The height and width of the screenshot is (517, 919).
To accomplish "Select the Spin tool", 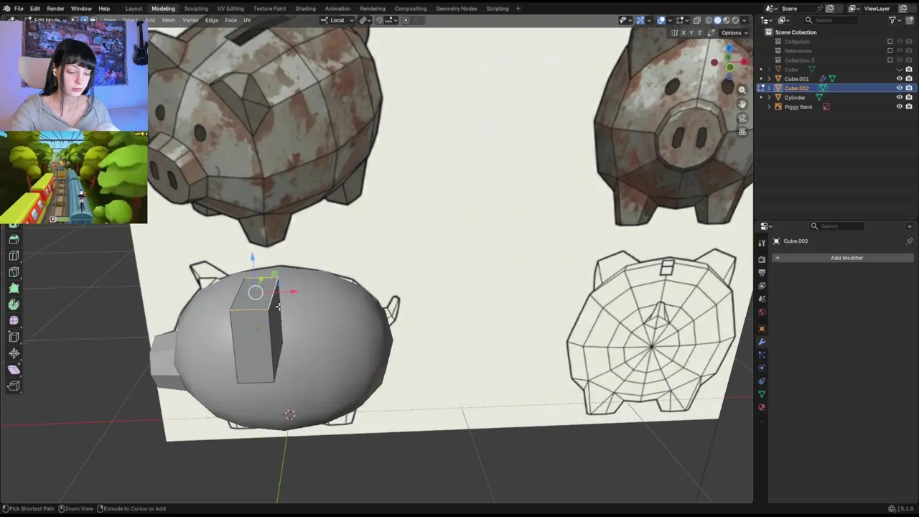I will tap(14, 304).
